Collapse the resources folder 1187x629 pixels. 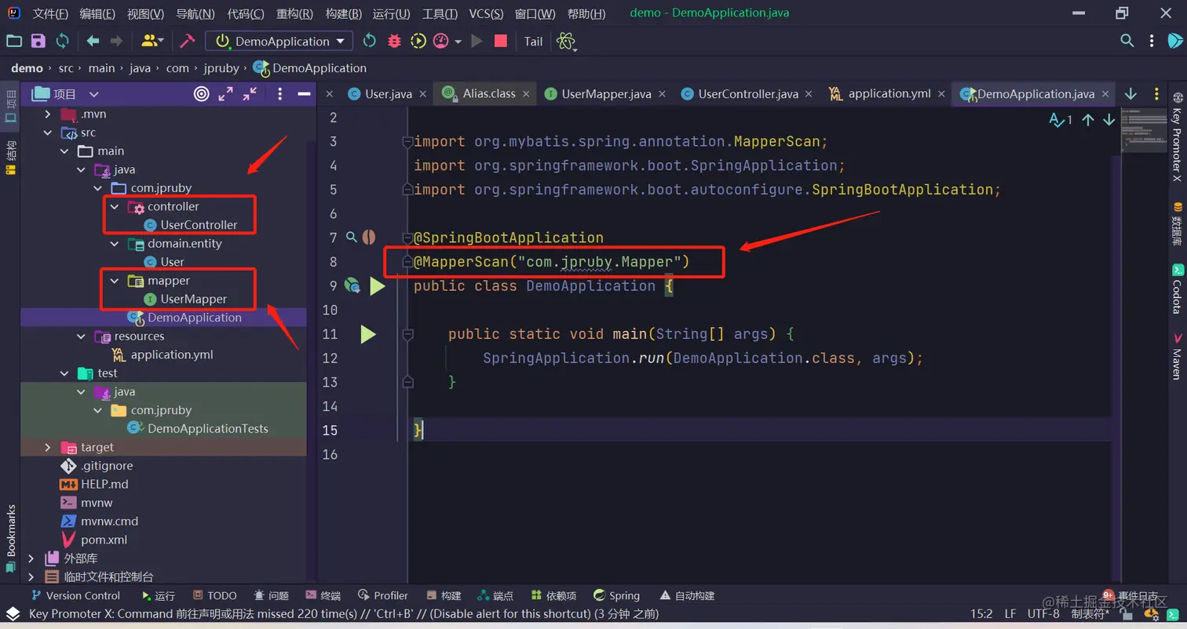click(x=82, y=336)
